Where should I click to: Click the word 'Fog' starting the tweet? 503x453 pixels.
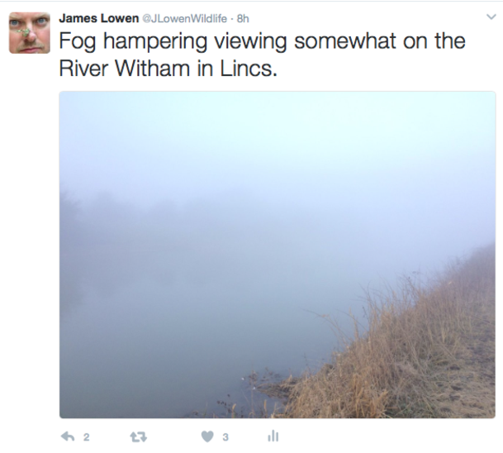pyautogui.click(x=78, y=41)
